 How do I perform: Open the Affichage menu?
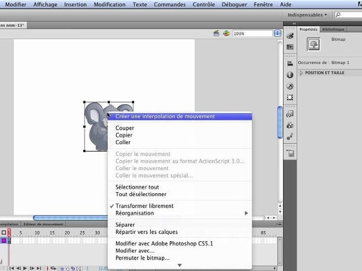click(45, 5)
